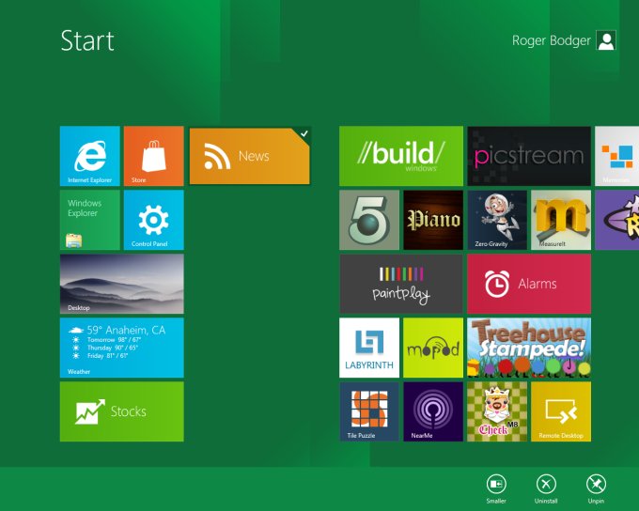Launch Treehouse Stampede game tile
This screenshot has height=511, width=639.
529,348
